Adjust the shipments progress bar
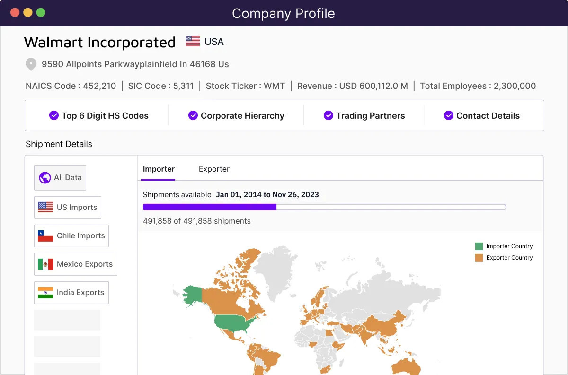This screenshot has height=375, width=568. point(324,207)
